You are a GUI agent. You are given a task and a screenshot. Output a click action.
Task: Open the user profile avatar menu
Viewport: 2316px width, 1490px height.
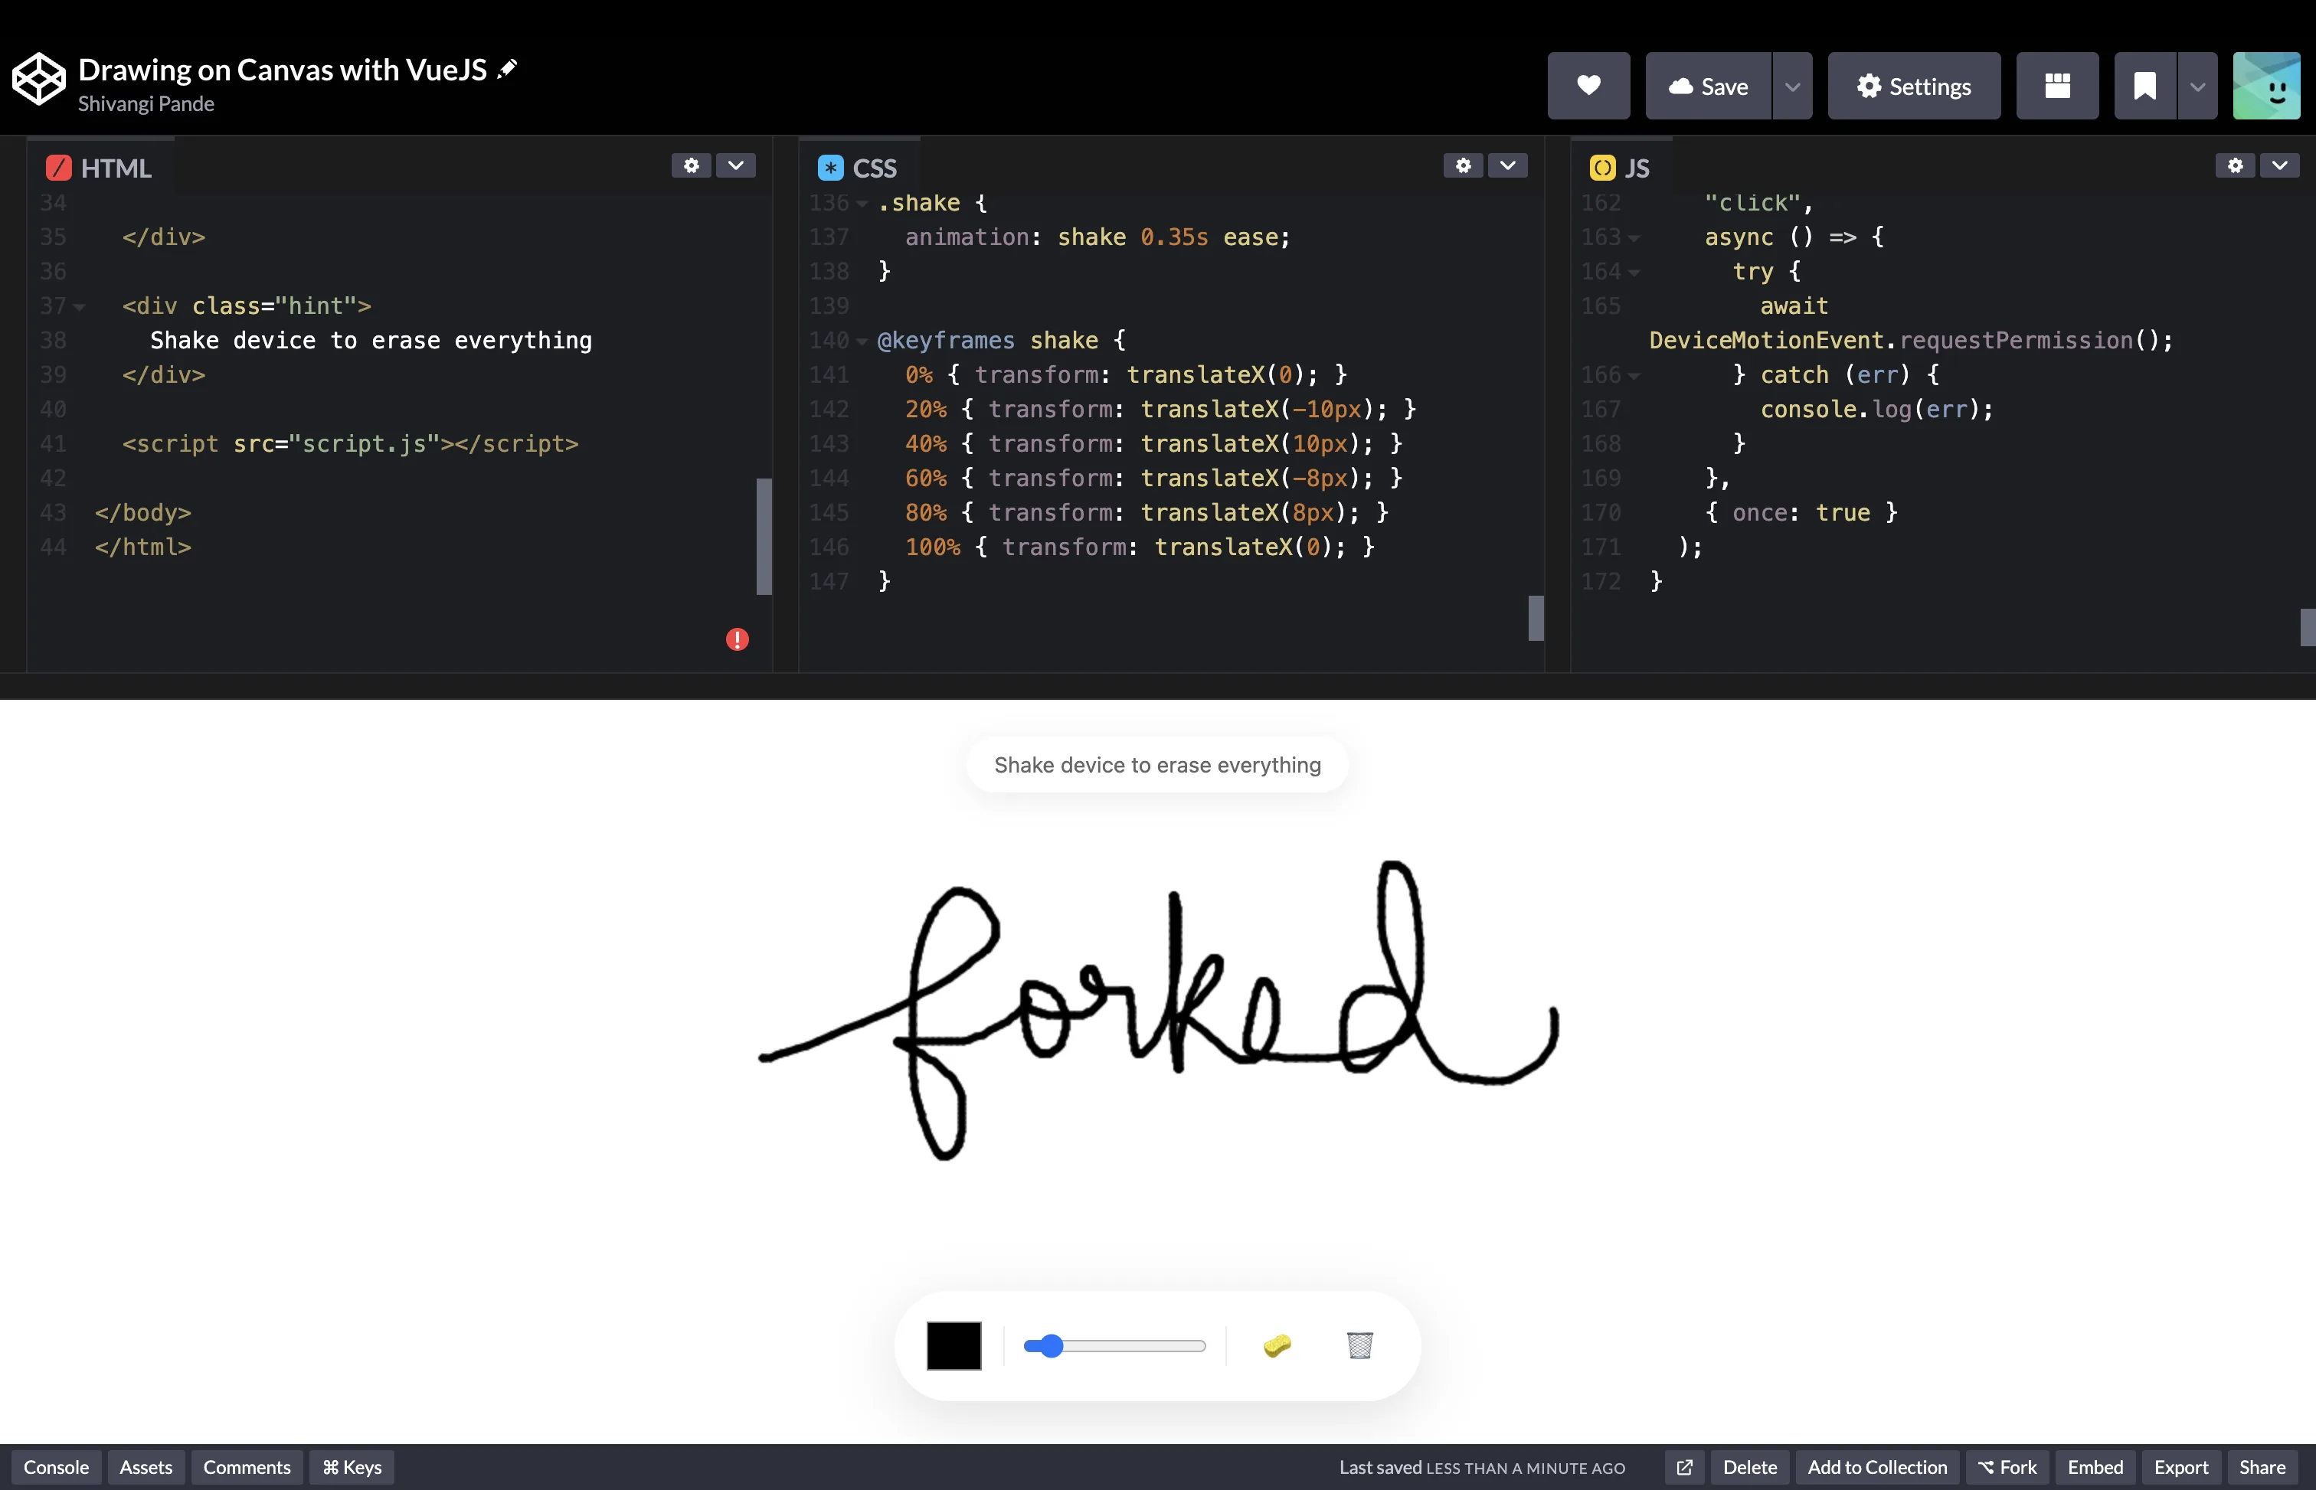click(2265, 86)
